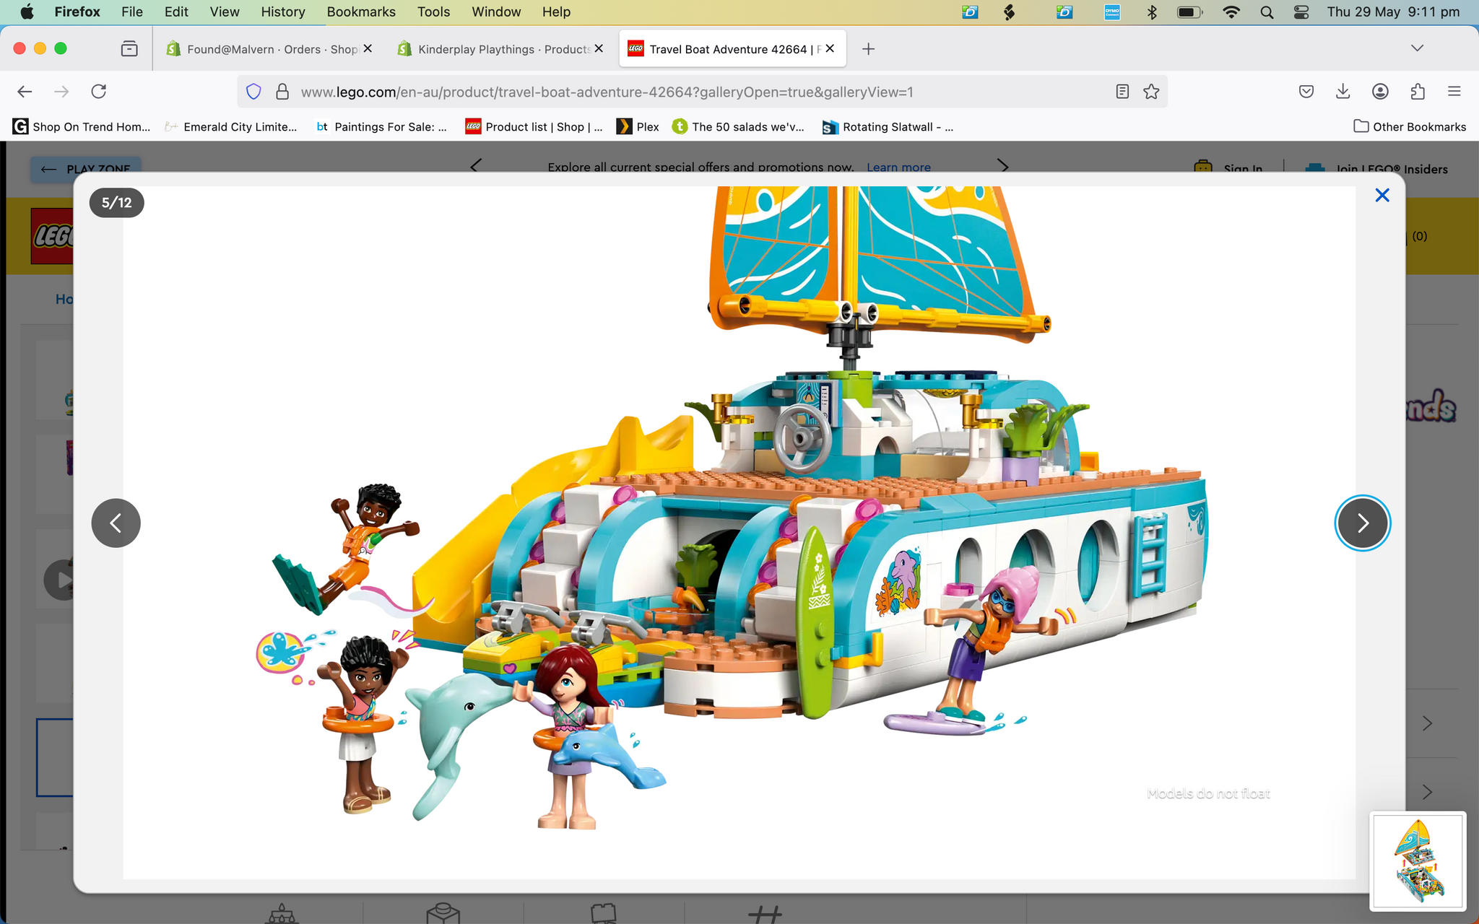This screenshot has height=924, width=1479.
Task: Click the Learn more promotions link
Action: point(898,167)
